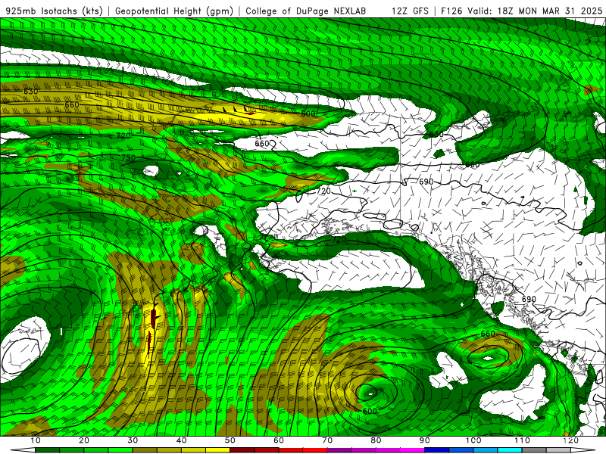Viewport: 606px width, 454px height.
Task: Click the color bar label 80
Action: [376, 440]
